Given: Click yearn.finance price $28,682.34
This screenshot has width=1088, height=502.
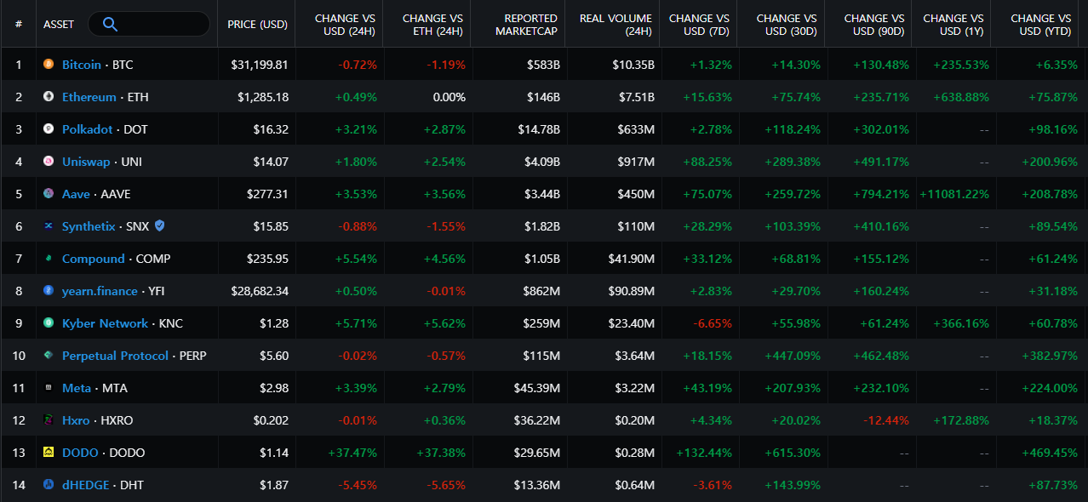Looking at the screenshot, I should click(x=260, y=291).
